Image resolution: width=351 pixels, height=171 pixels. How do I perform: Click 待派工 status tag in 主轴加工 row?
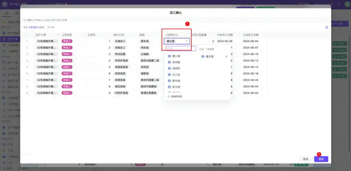point(67,41)
